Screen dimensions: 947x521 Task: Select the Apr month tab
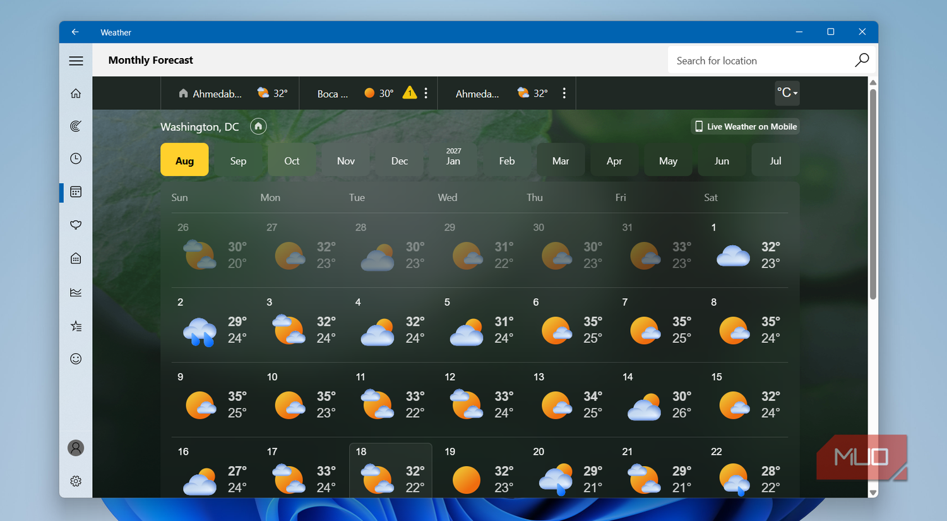pyautogui.click(x=614, y=160)
